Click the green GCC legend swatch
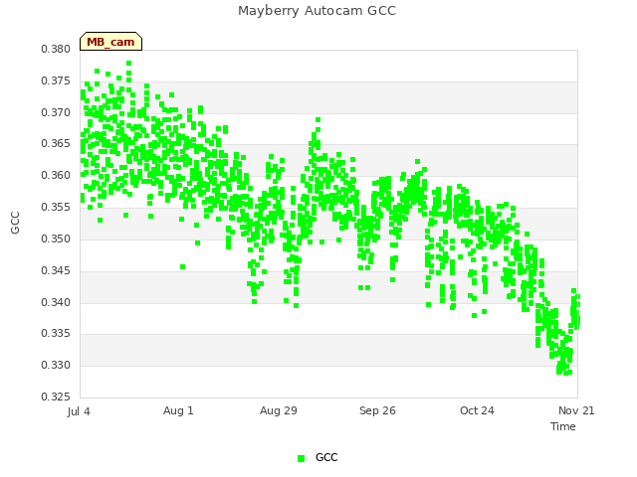637x477 pixels. tap(301, 458)
